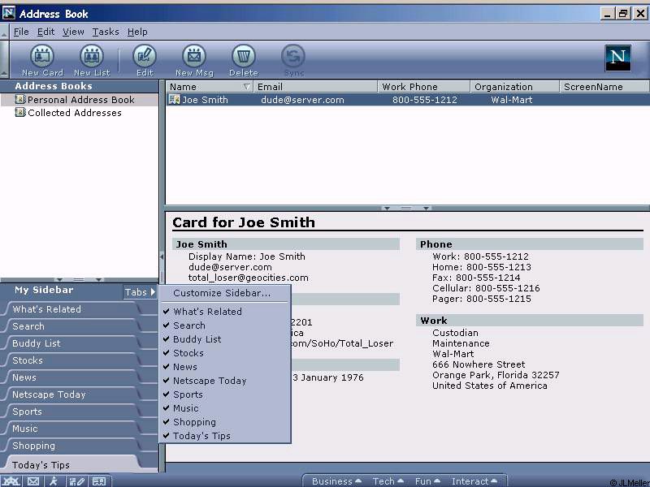Open the Shopping sidebar tab
This screenshot has width=650, height=487.
pyautogui.click(x=72, y=446)
